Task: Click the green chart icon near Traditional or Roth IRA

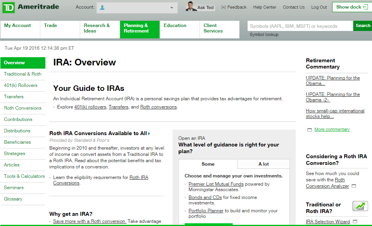Action: [360, 206]
